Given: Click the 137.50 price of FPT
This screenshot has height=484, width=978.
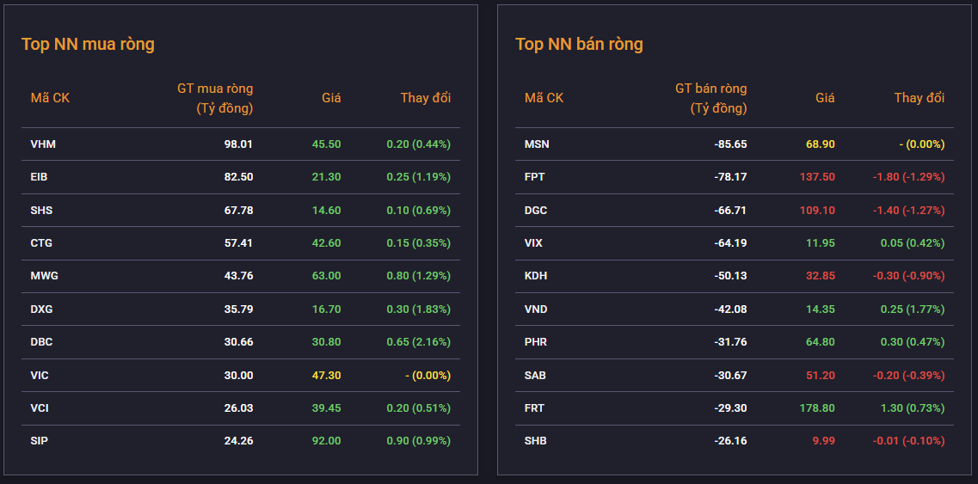Looking at the screenshot, I should click(x=818, y=177).
